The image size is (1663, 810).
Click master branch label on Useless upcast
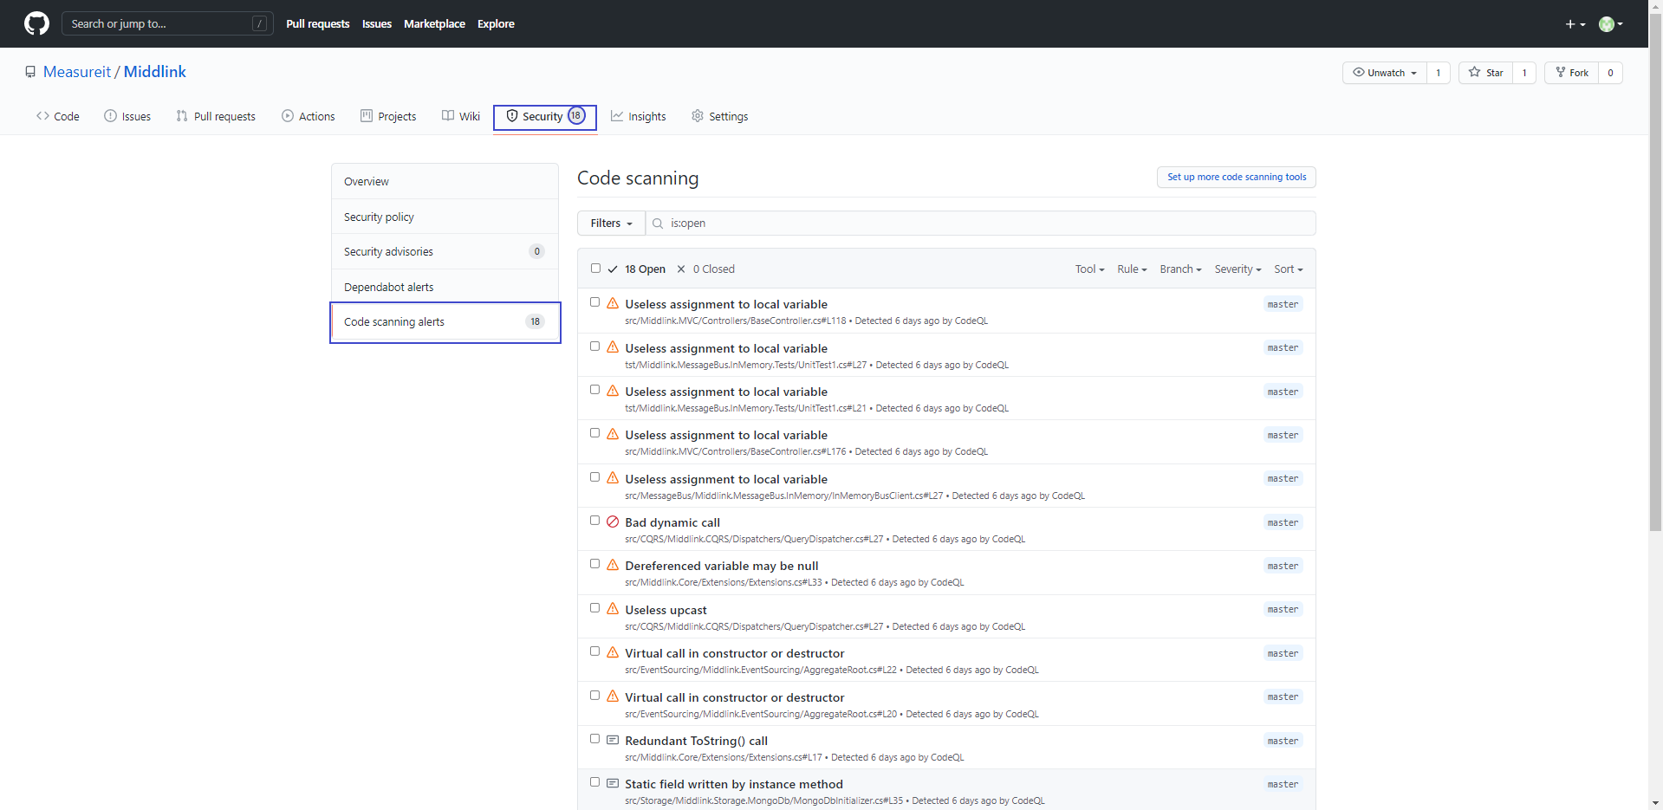pyautogui.click(x=1283, y=609)
